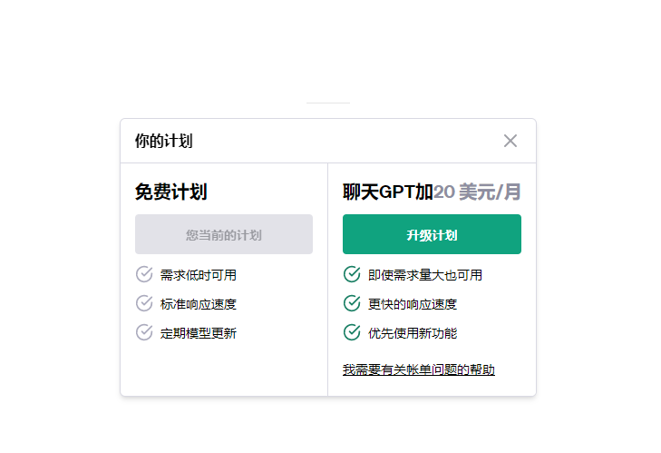
Task: Click checkmark icon beside 标准响应速度
Action: [x=144, y=303]
